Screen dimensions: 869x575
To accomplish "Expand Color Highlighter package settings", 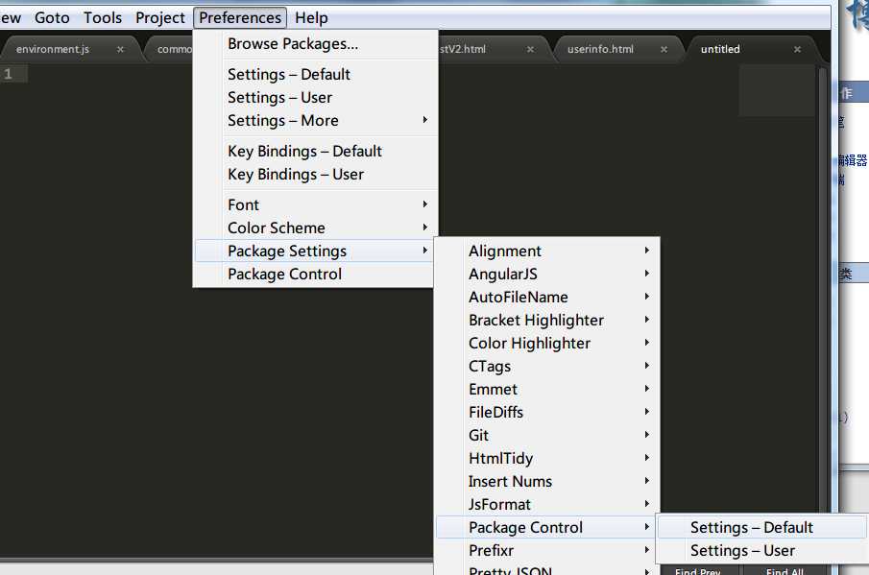I will pos(546,344).
